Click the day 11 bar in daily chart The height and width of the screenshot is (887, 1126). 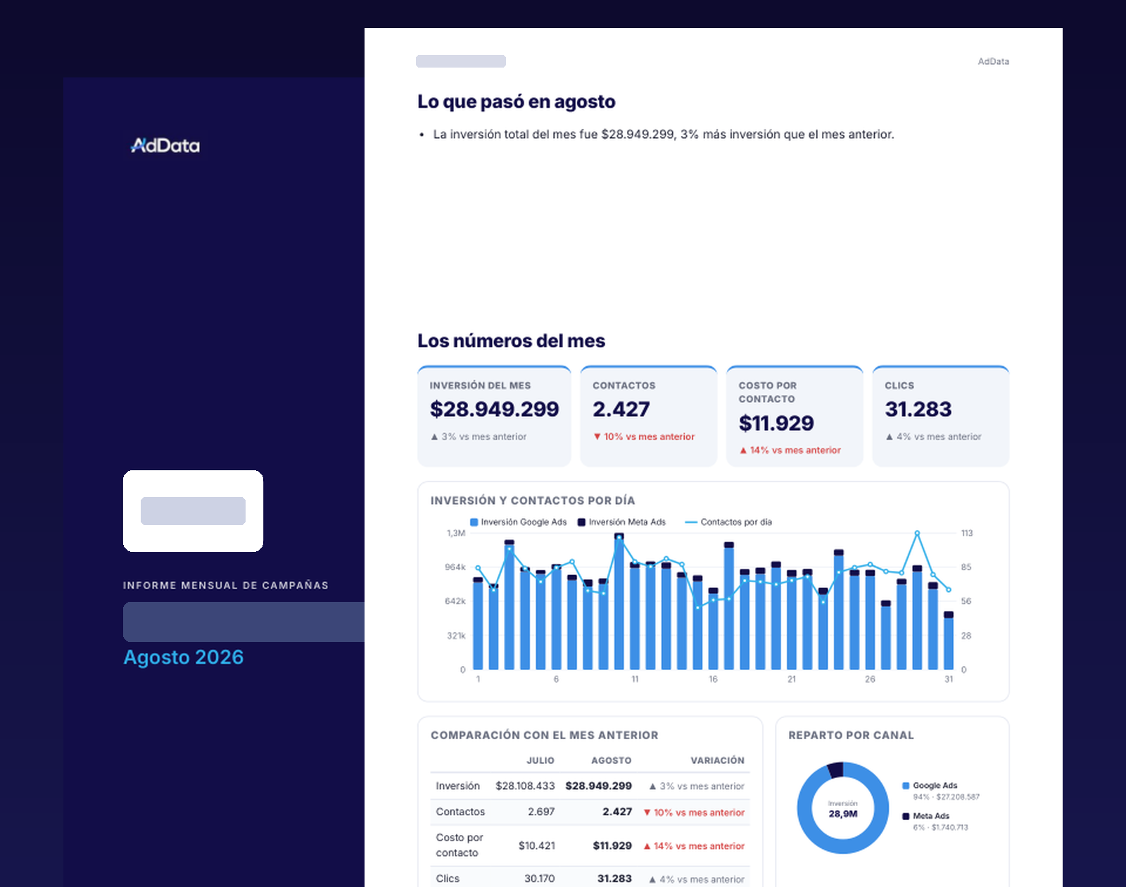pyautogui.click(x=635, y=615)
